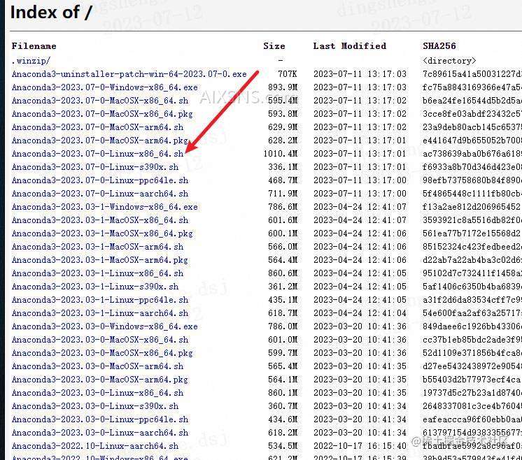Open Anaconda3-2023.03-0-MacOSX-arm64.pkg link
522x460 pixels.
tap(100, 380)
